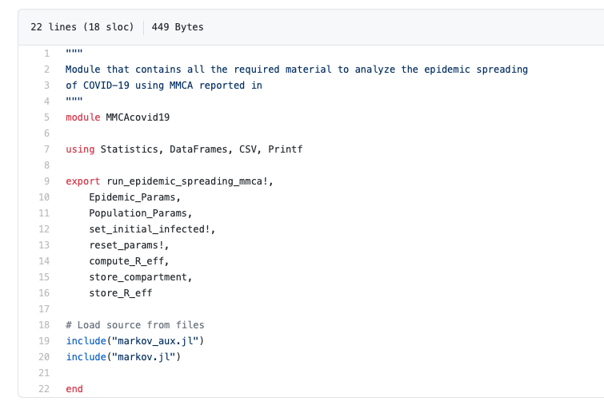Click line number 9

point(46,181)
